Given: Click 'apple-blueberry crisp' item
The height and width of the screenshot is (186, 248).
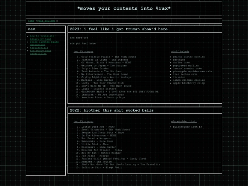Looking at the screenshot, I should click(189, 83).
